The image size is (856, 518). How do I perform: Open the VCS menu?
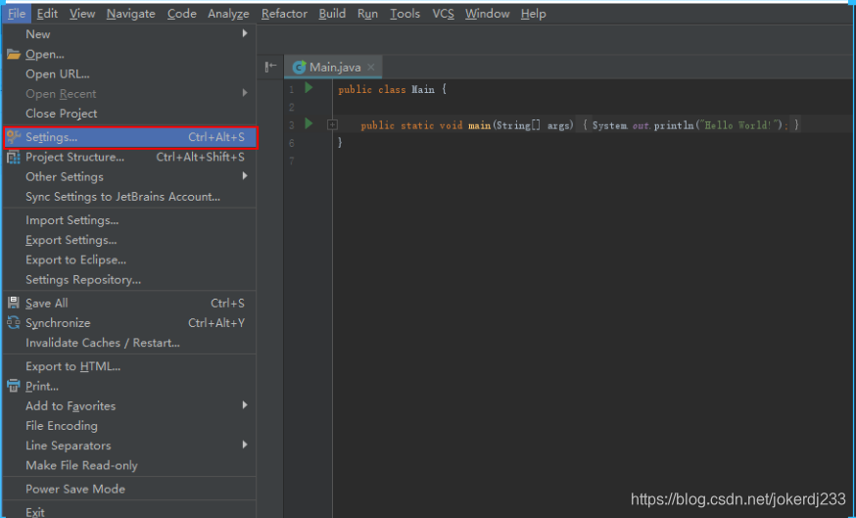pos(444,14)
